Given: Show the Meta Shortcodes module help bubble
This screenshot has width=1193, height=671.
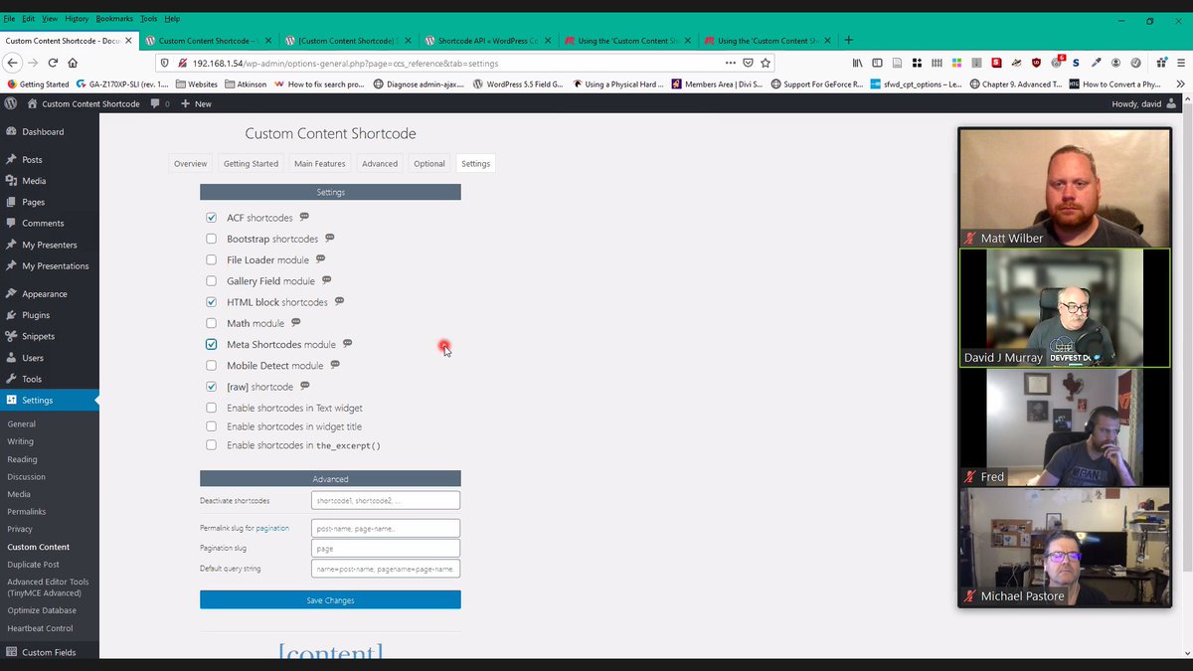Looking at the screenshot, I should (x=347, y=343).
